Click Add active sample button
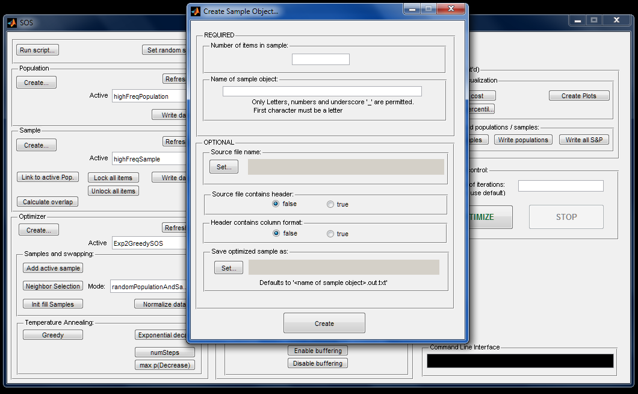 pos(53,267)
